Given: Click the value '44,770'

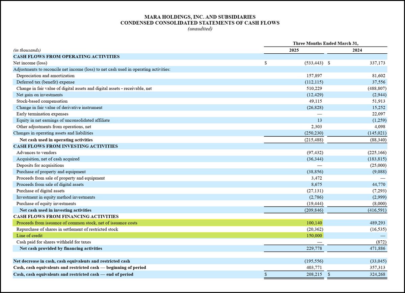Looking at the screenshot, I should click(x=378, y=185).
